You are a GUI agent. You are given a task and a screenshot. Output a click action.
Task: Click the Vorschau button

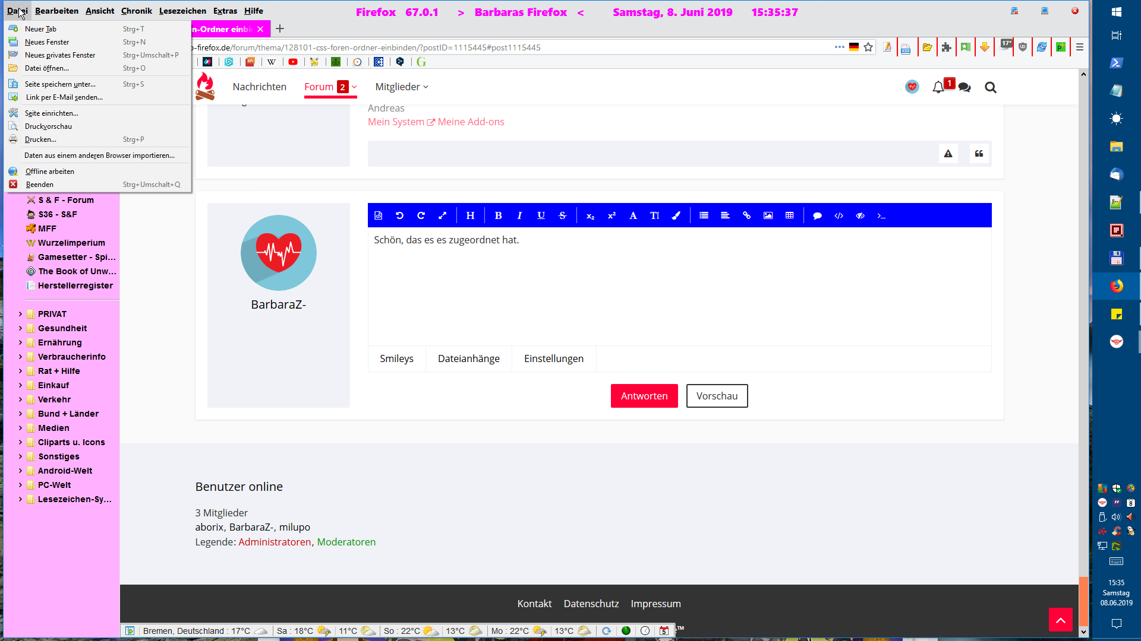click(x=717, y=396)
